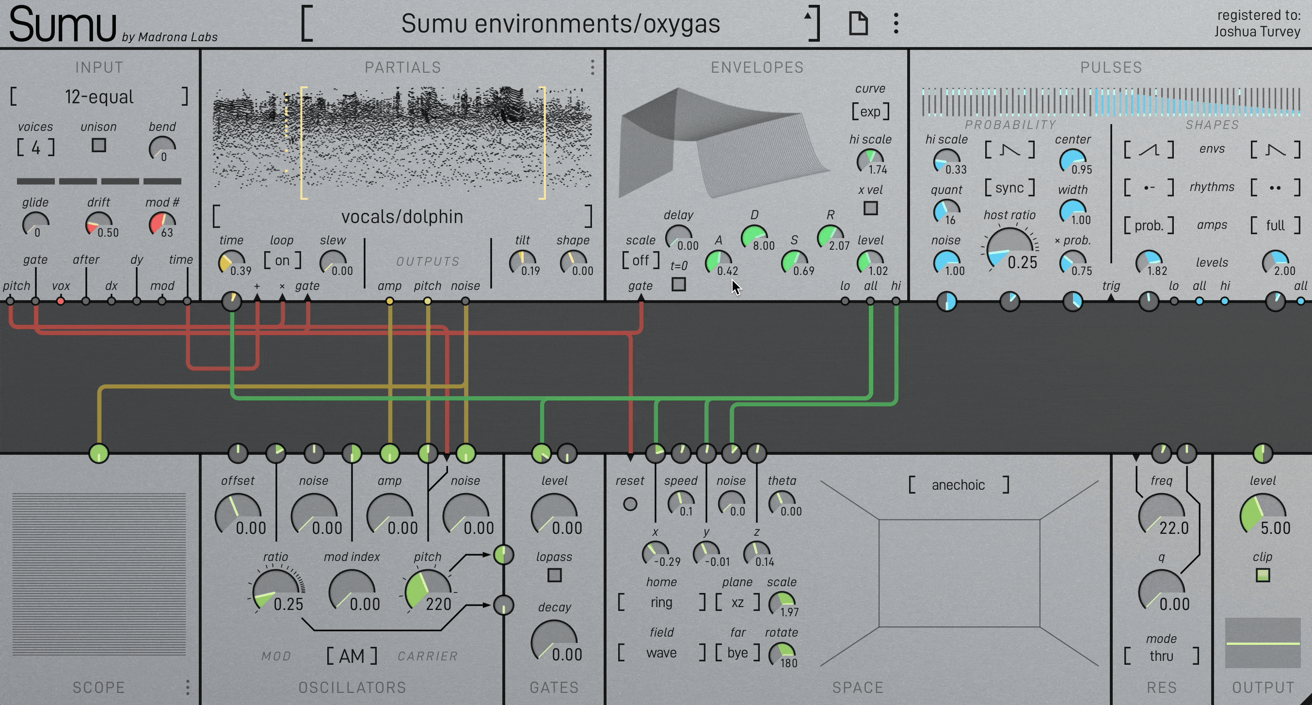The height and width of the screenshot is (705, 1312).
Task: Open the exp curve selector
Action: pyautogui.click(x=870, y=111)
